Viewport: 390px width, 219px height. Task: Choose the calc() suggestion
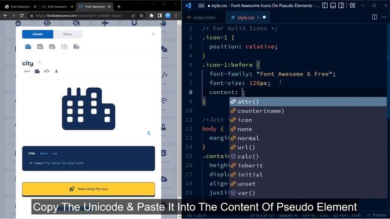click(308, 156)
